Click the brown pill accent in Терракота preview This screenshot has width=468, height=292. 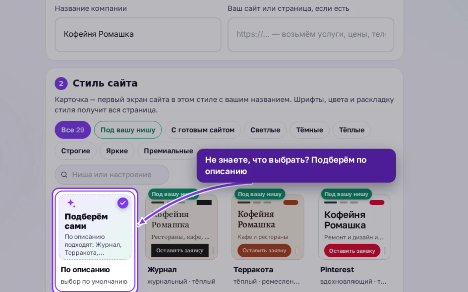(290, 203)
